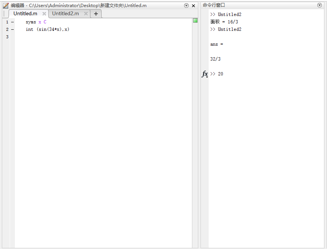The width and height of the screenshot is (327, 249).
Task: Click the 命令行窗口 panel title
Action: [214, 5]
